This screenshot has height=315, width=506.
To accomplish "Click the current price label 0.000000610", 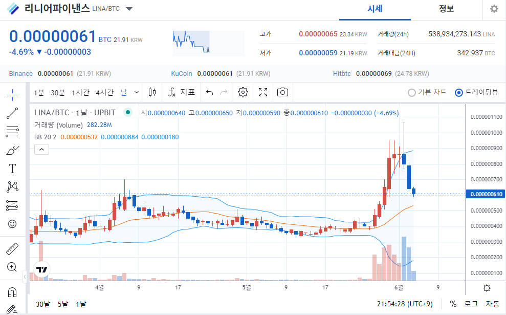I will pyautogui.click(x=486, y=194).
